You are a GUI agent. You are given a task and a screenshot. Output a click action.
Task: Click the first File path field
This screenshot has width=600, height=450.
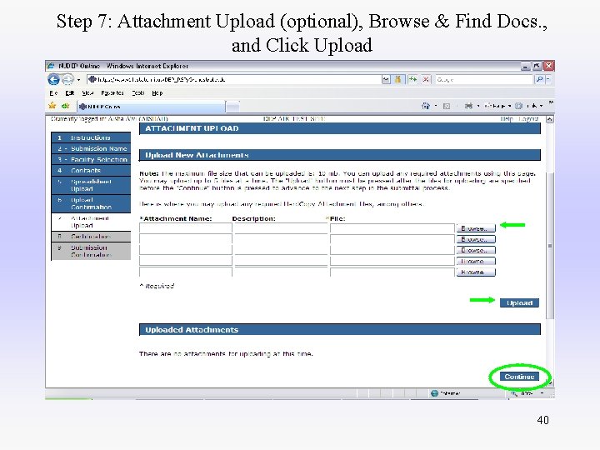click(x=392, y=228)
